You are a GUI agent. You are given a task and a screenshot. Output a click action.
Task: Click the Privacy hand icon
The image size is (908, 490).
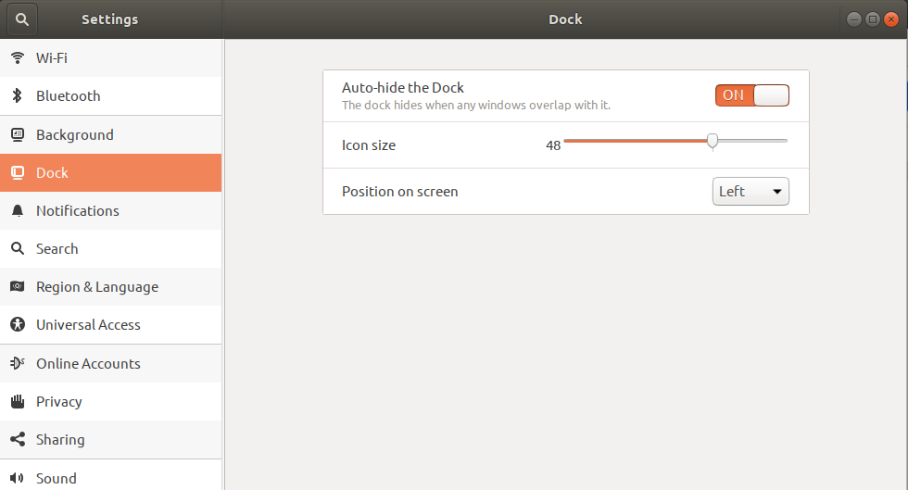(x=17, y=402)
